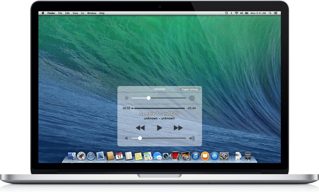
Task: Play Sample Sound 001
Action: [x=159, y=128]
